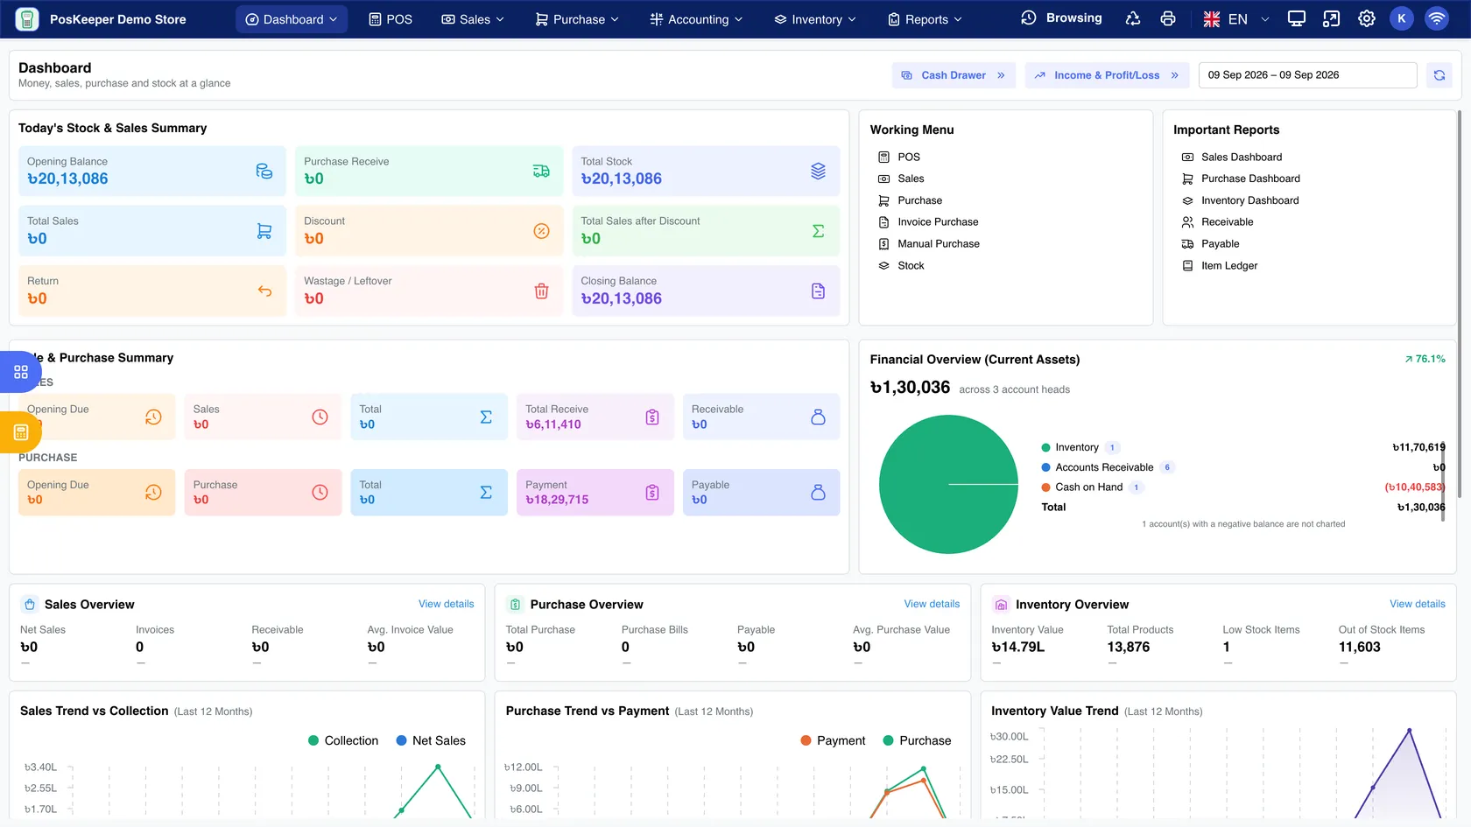This screenshot has height=827, width=1471.
Task: Open the floating orange calculator button
Action: [21, 432]
